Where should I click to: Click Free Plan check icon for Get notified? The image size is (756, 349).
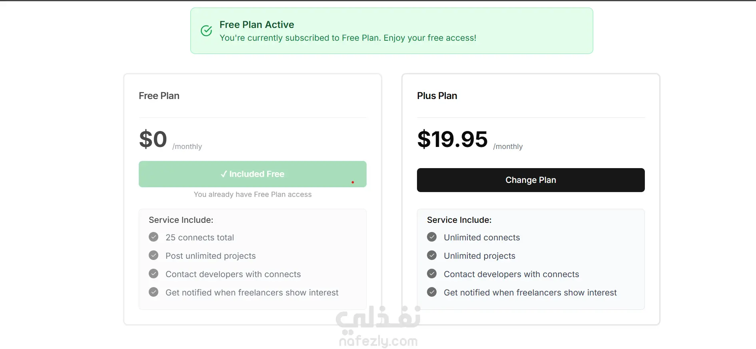pyautogui.click(x=154, y=292)
